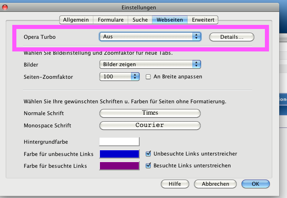Close the Einstellungen window with red button
287x198 pixels.
[5, 7]
